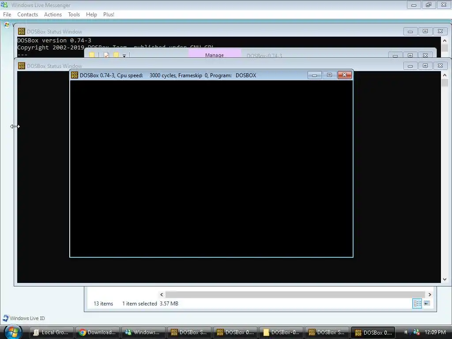Open the Tools menu in Messenger
Image resolution: width=452 pixels, height=339 pixels.
point(74,15)
